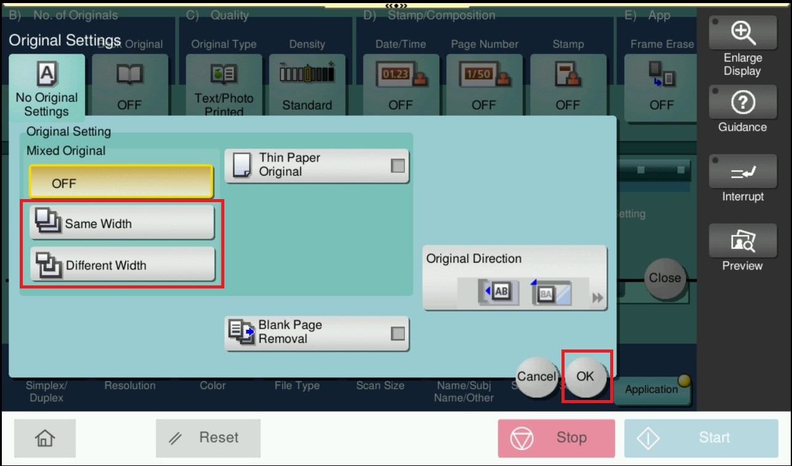Image resolution: width=792 pixels, height=466 pixels.
Task: Tap the Home icon at bottom left
Action: click(x=45, y=438)
